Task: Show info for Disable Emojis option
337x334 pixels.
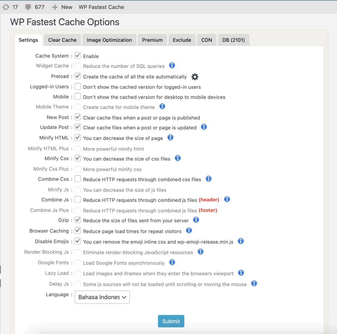Action: [x=241, y=241]
